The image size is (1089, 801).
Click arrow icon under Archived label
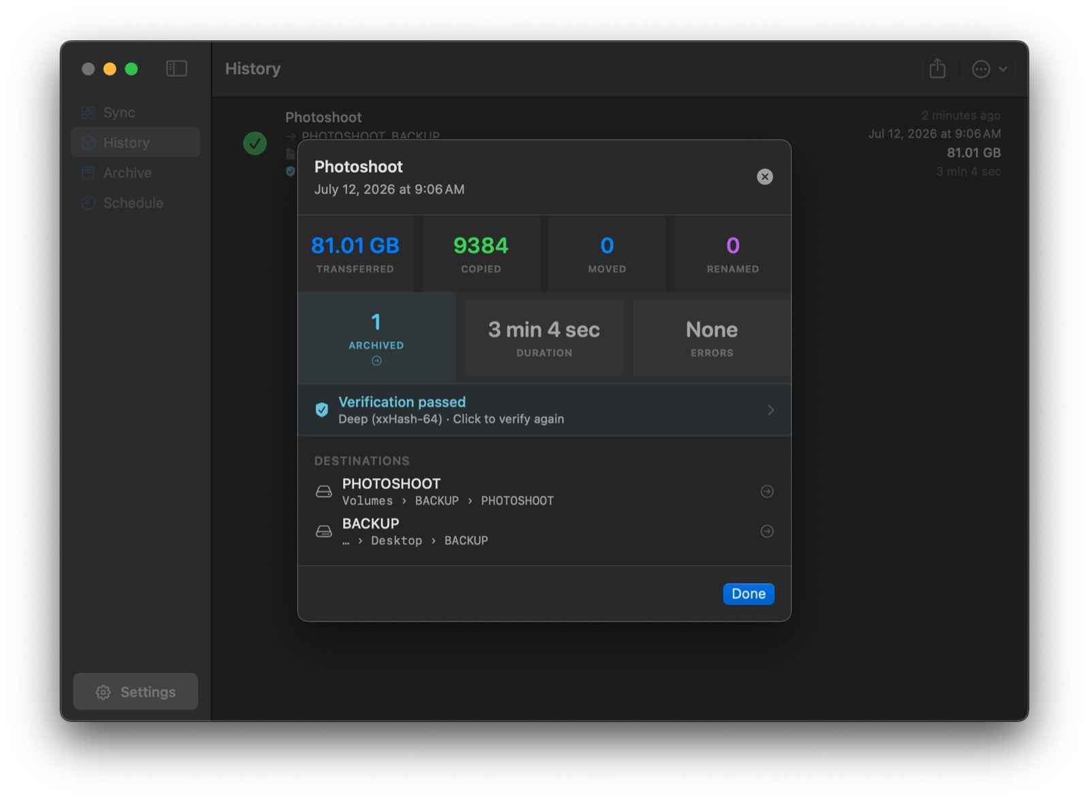(376, 361)
